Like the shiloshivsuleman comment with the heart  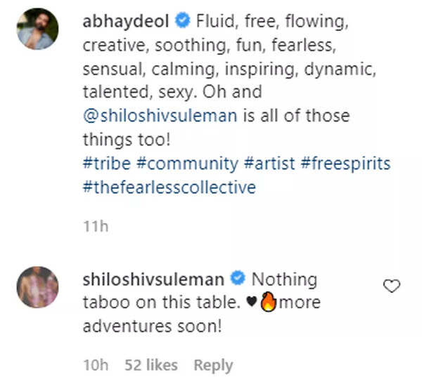tap(391, 286)
